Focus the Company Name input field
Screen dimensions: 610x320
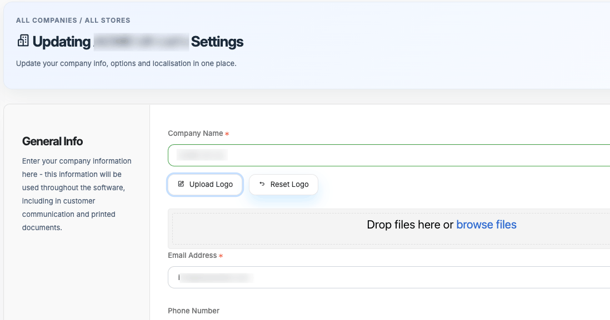pos(389,155)
